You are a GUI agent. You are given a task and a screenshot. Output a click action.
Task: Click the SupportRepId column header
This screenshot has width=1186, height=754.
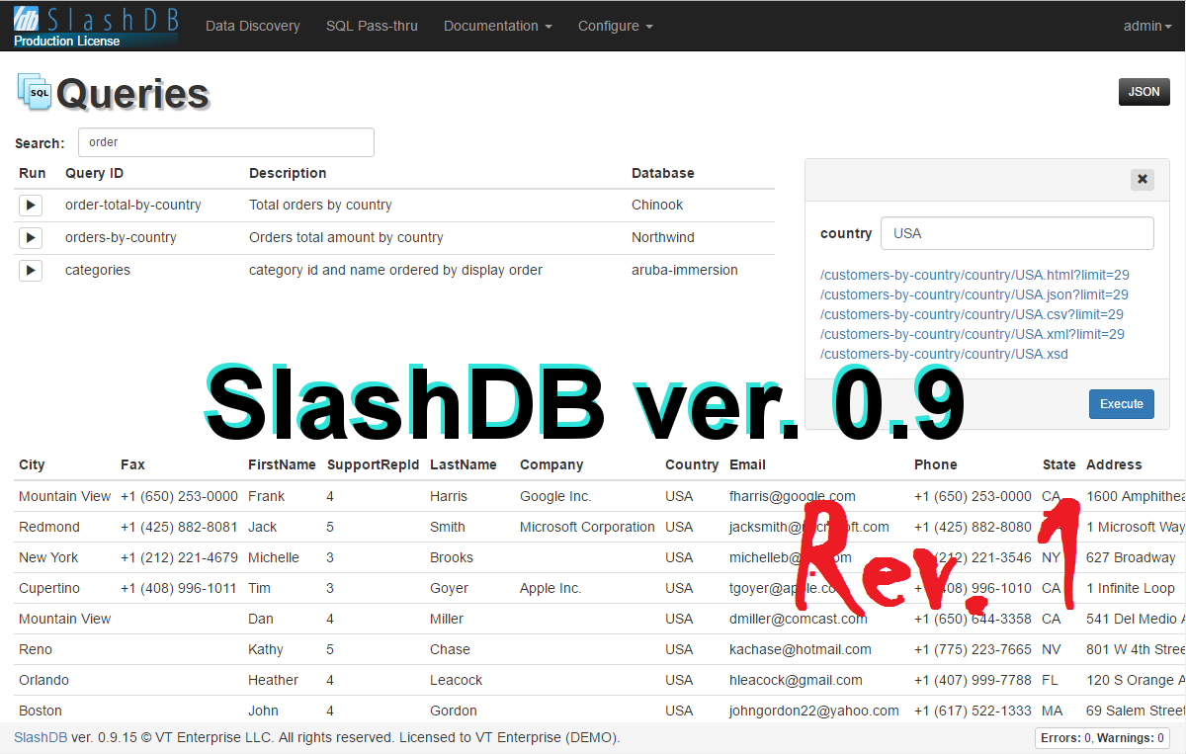[x=374, y=464]
